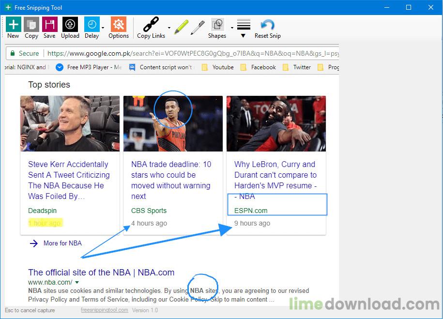Open The official site of the NBA result
Image resolution: width=443 pixels, height=319 pixels.
[x=101, y=273]
